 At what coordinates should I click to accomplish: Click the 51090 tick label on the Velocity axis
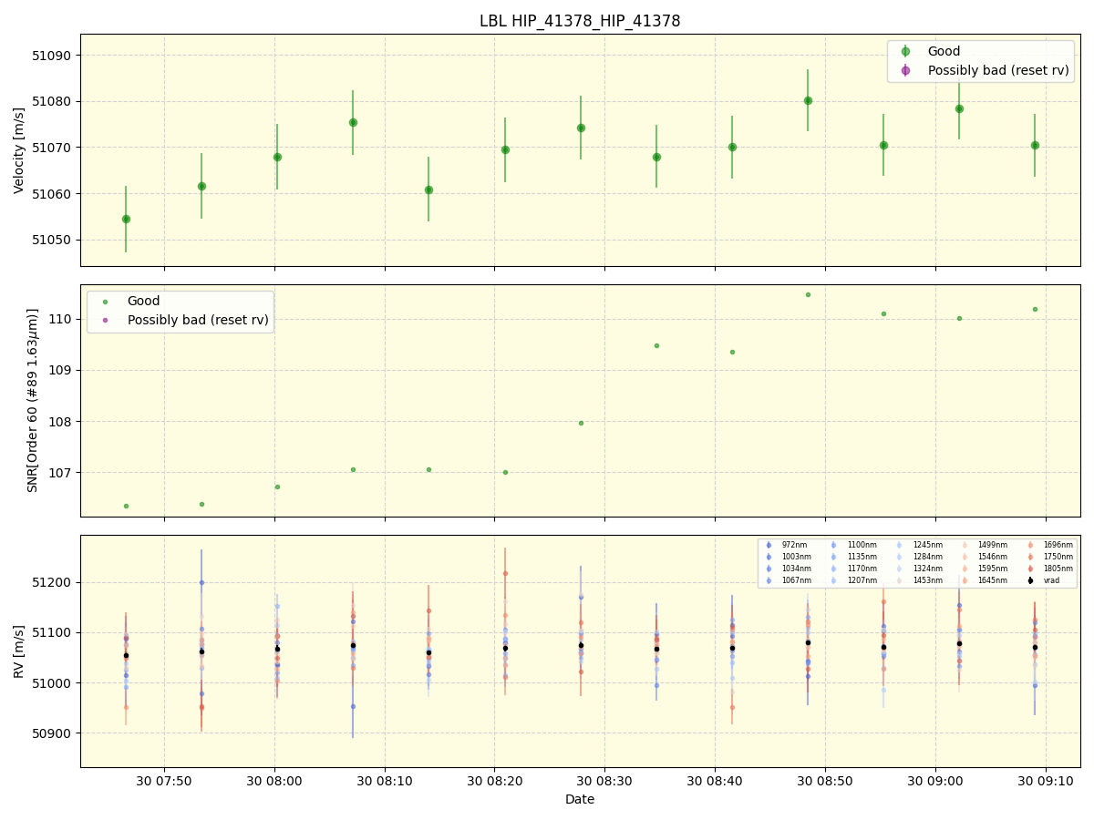tap(51, 56)
